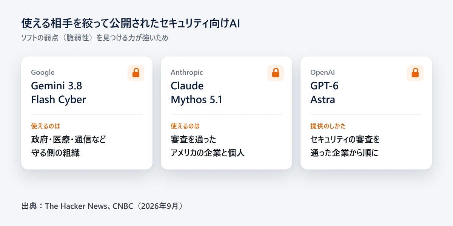The width and height of the screenshot is (453, 226).
Task: Select the Claude Mythos 5.1 title
Action: click(197, 93)
